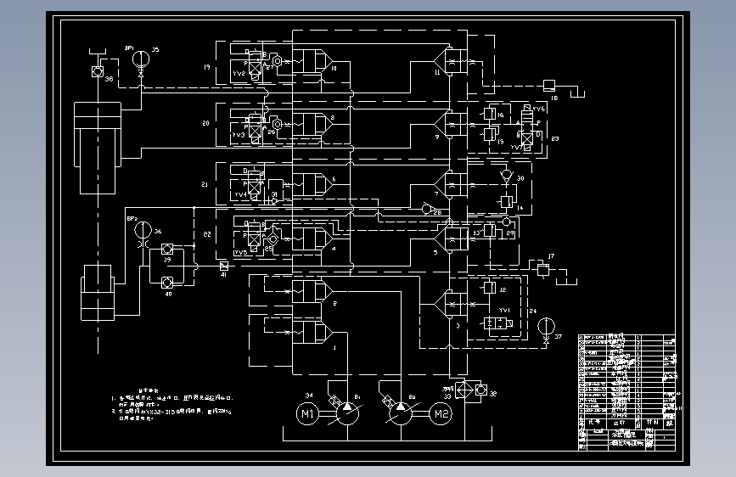This screenshot has height=477, width=736.
Task: Click small valve box labeled 41
Action: pos(224,267)
